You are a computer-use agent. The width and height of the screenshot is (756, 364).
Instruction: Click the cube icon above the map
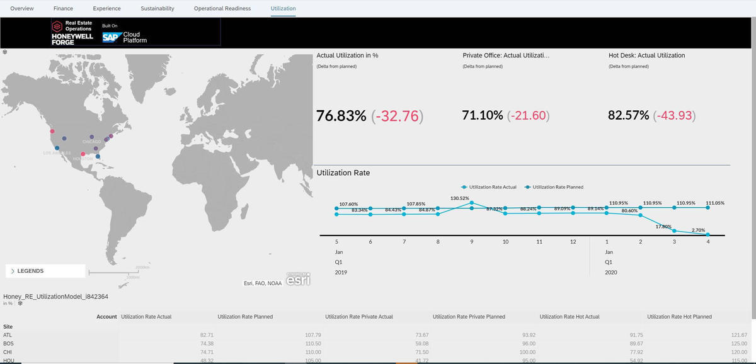point(5,51)
